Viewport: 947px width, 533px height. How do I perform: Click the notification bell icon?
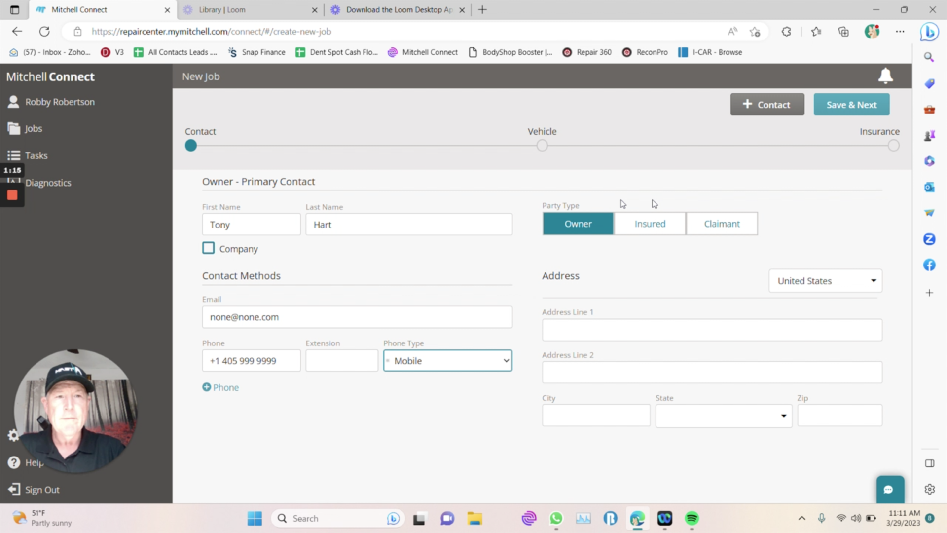point(885,76)
